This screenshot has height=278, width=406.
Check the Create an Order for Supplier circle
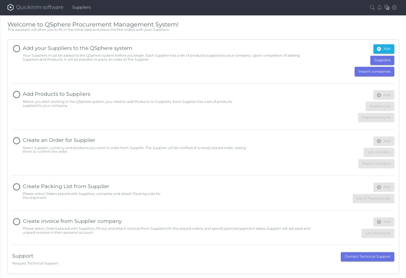(x=16, y=140)
